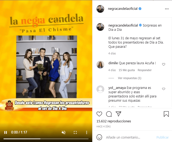The image size is (172, 142).
Task: Open the emoji picker smiley icon
Action: coord(99,137)
